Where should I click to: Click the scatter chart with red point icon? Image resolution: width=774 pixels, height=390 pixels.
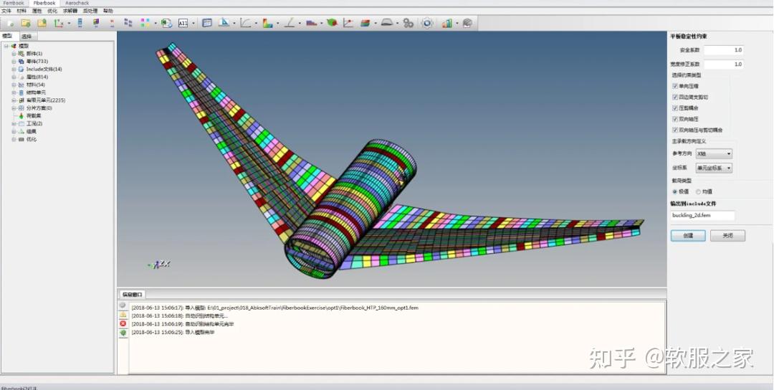coord(348,23)
